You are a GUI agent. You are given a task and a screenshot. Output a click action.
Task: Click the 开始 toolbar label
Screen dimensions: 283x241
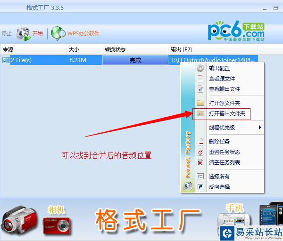(38, 33)
